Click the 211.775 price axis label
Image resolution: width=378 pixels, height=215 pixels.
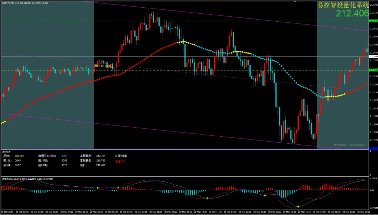[373, 140]
